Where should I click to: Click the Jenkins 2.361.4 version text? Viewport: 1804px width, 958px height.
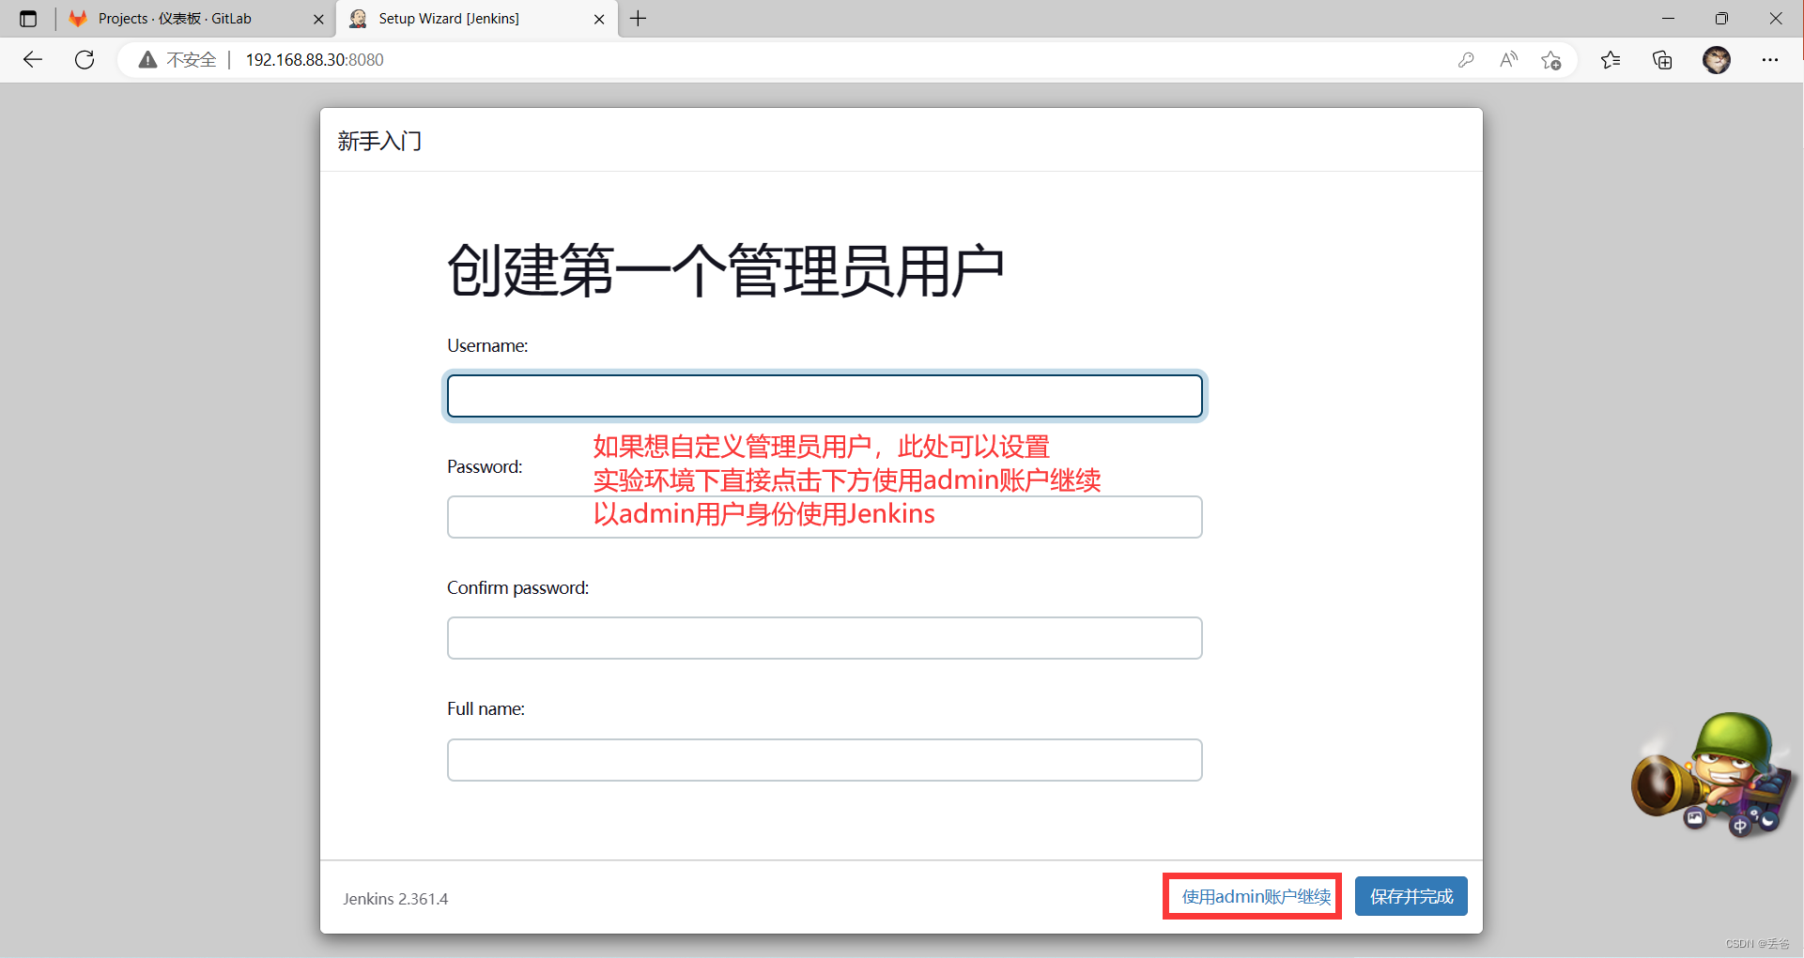point(395,899)
